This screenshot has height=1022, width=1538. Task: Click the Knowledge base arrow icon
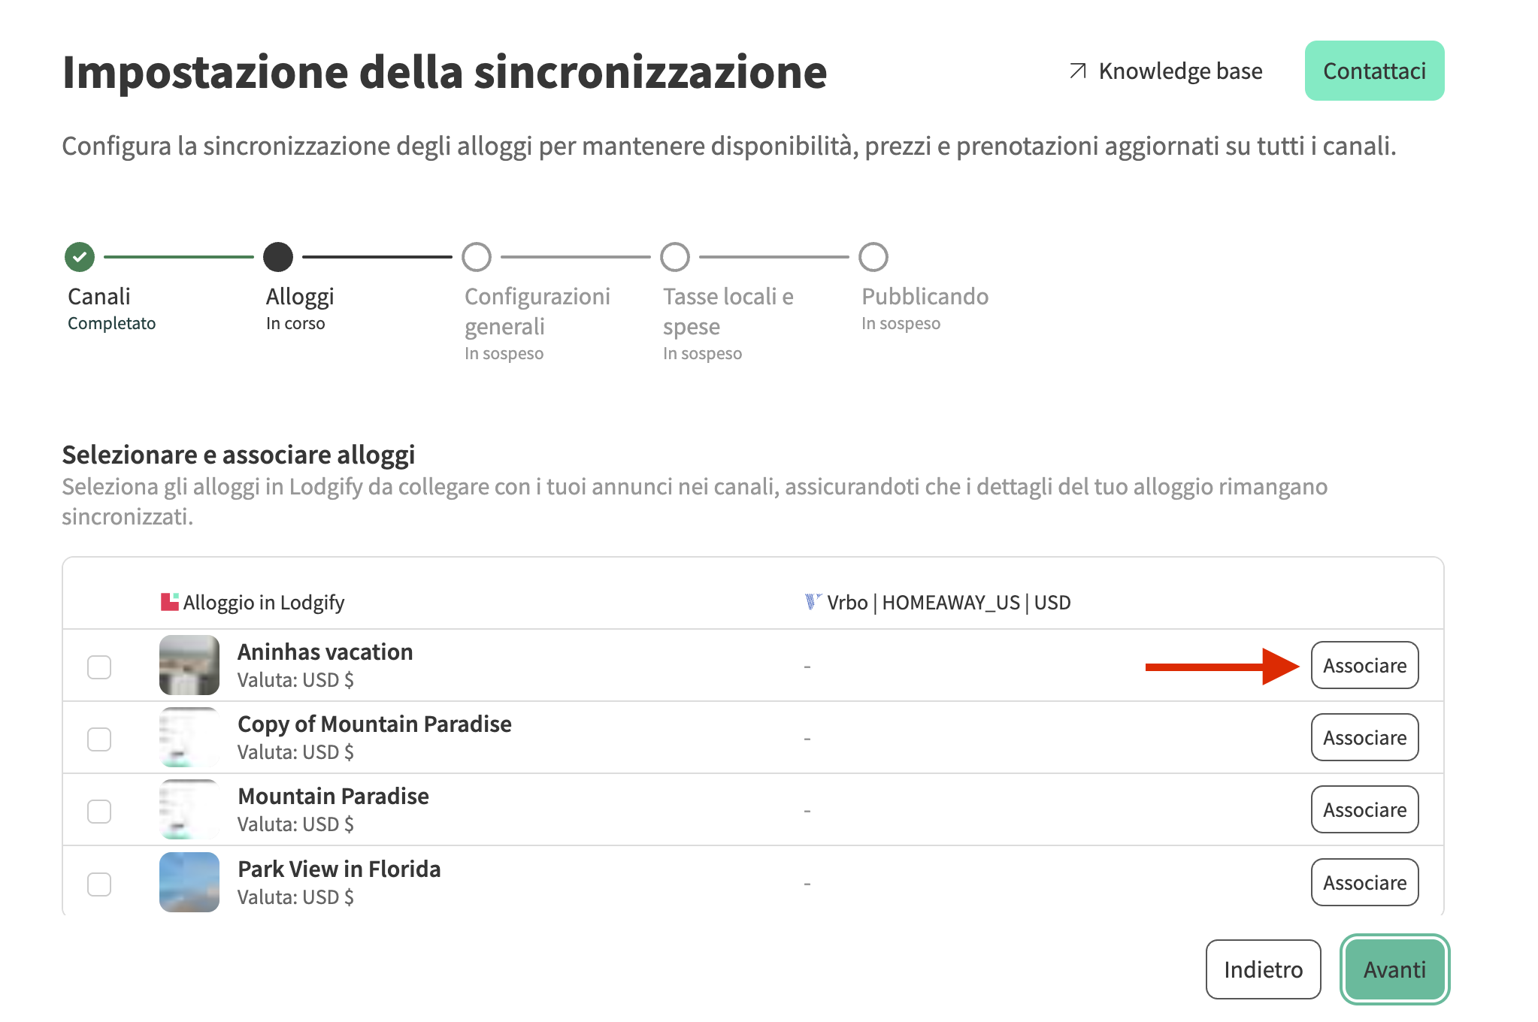point(1078,71)
